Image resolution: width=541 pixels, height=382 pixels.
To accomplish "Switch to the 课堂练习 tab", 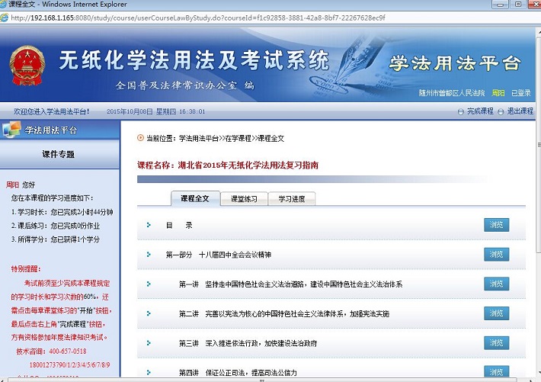I will click(x=244, y=199).
